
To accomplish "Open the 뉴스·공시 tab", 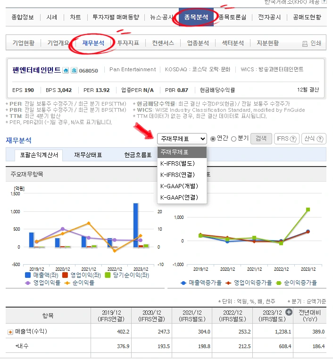I will point(161,17).
